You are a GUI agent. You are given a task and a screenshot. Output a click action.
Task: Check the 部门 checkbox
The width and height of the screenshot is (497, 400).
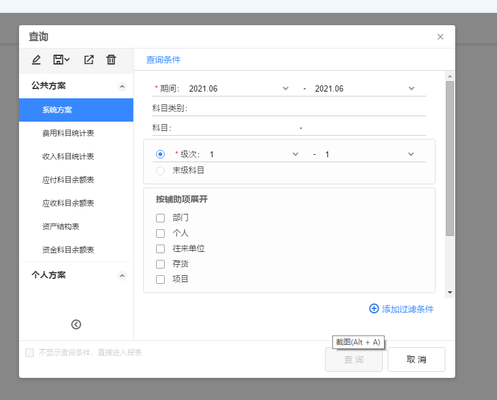(x=160, y=218)
